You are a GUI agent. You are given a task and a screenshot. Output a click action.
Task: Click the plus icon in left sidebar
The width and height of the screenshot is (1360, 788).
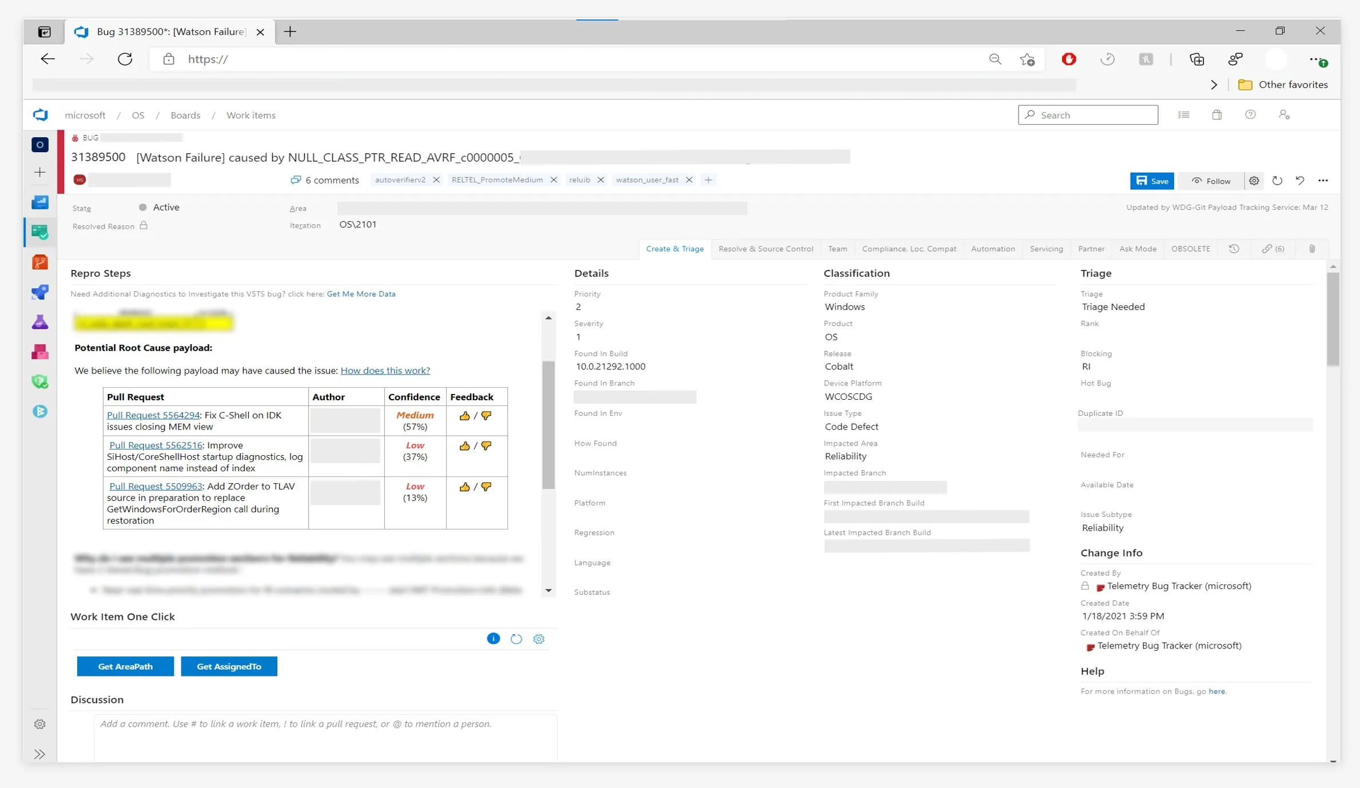coord(40,172)
